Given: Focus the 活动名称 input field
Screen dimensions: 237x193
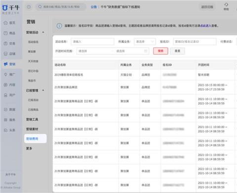Looking at the screenshot, I should point(92,41).
